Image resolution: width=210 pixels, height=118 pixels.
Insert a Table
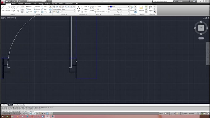(x=84, y=12)
